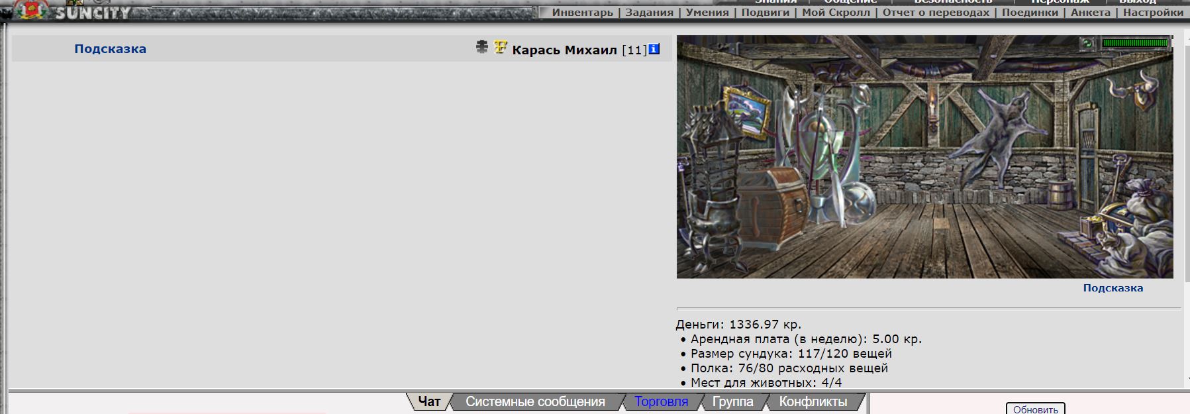Viewport: 1190px width, 414px height.
Task: Open the Торговля tab
Action: pos(661,401)
